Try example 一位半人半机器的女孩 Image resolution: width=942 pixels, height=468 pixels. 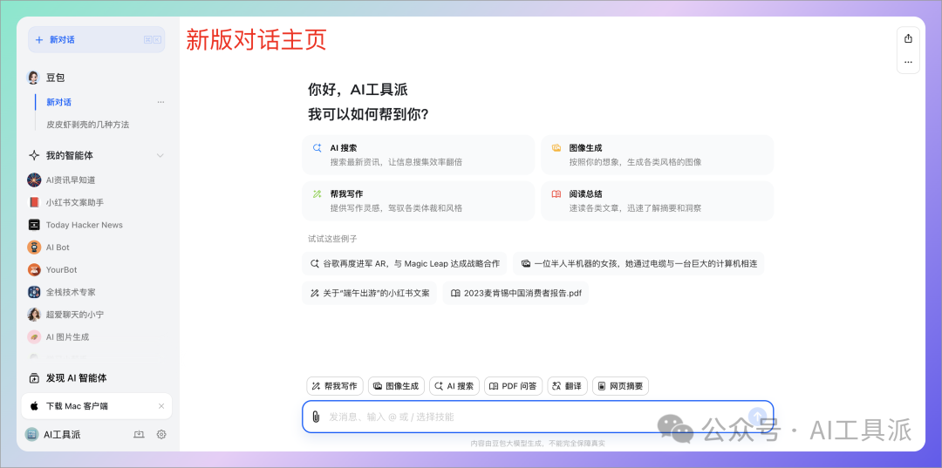(x=638, y=263)
